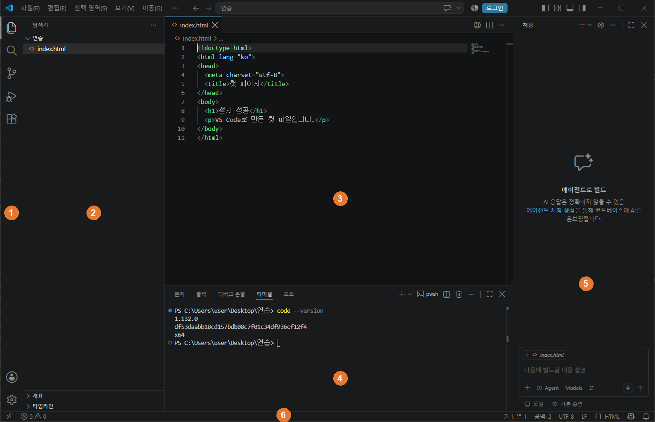This screenshot has height=422, width=655.
Task: Switch to the 출력 panel tab
Action: point(201,294)
